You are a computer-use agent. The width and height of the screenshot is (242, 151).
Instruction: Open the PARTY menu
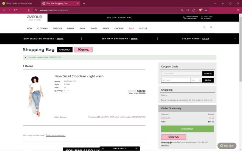tap(106, 28)
